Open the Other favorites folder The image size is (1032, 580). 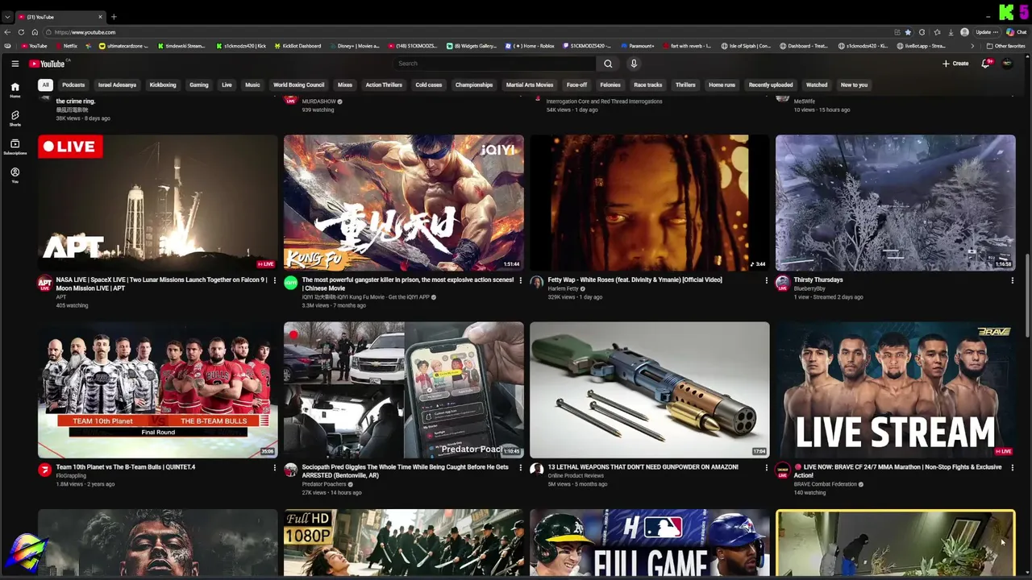[1006, 46]
